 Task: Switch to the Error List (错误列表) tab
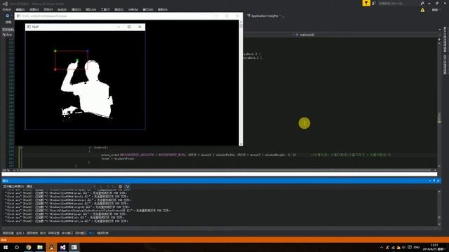pyautogui.click(x=103, y=233)
